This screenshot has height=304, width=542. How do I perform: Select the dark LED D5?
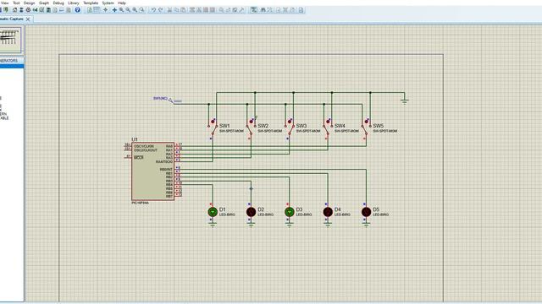366,212
